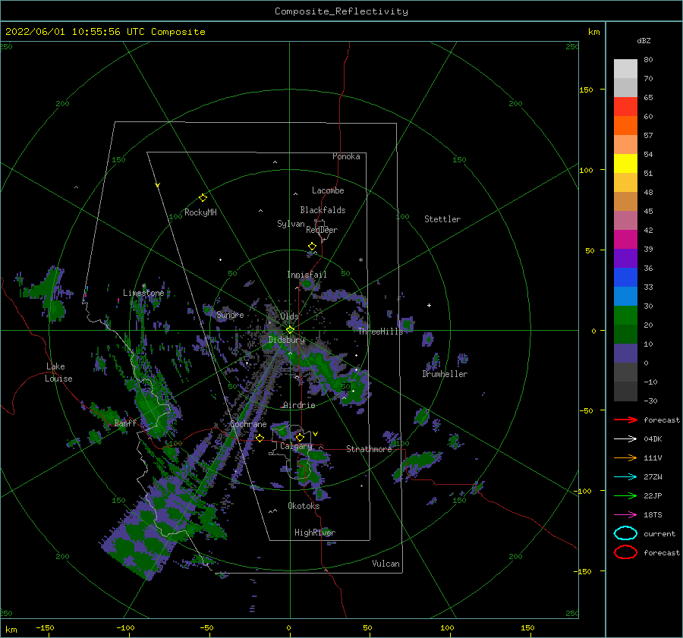Click the yellow radar site marker at Olds

(x=290, y=330)
